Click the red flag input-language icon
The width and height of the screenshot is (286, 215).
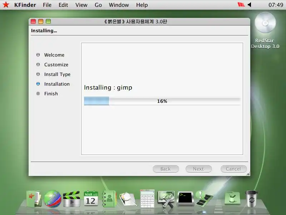(241, 5)
